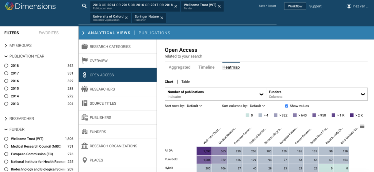Screen dimensions: 374x172
Task: Click the Research Categories folder icon
Action: pos(84,47)
